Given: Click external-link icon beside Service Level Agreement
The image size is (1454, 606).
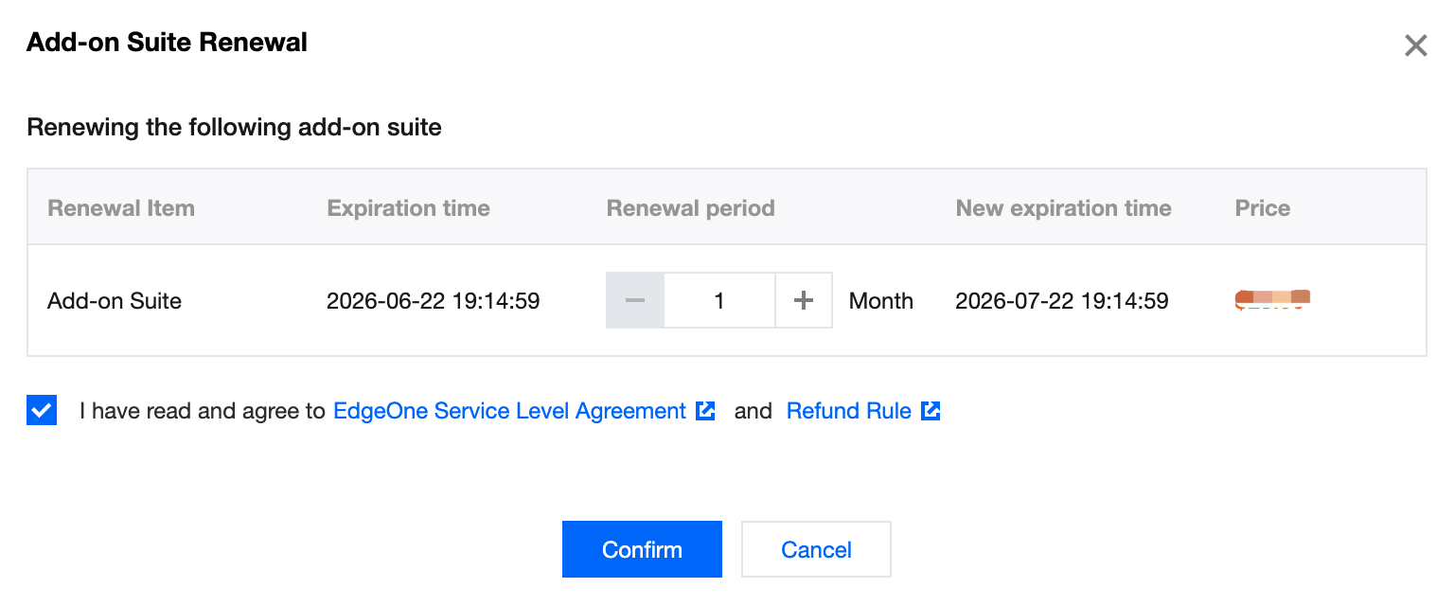Looking at the screenshot, I should tap(705, 411).
